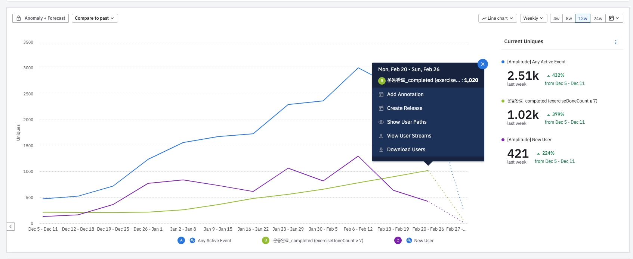
Task: Toggle series B exerciseDoneCount legend badge
Action: point(266,241)
